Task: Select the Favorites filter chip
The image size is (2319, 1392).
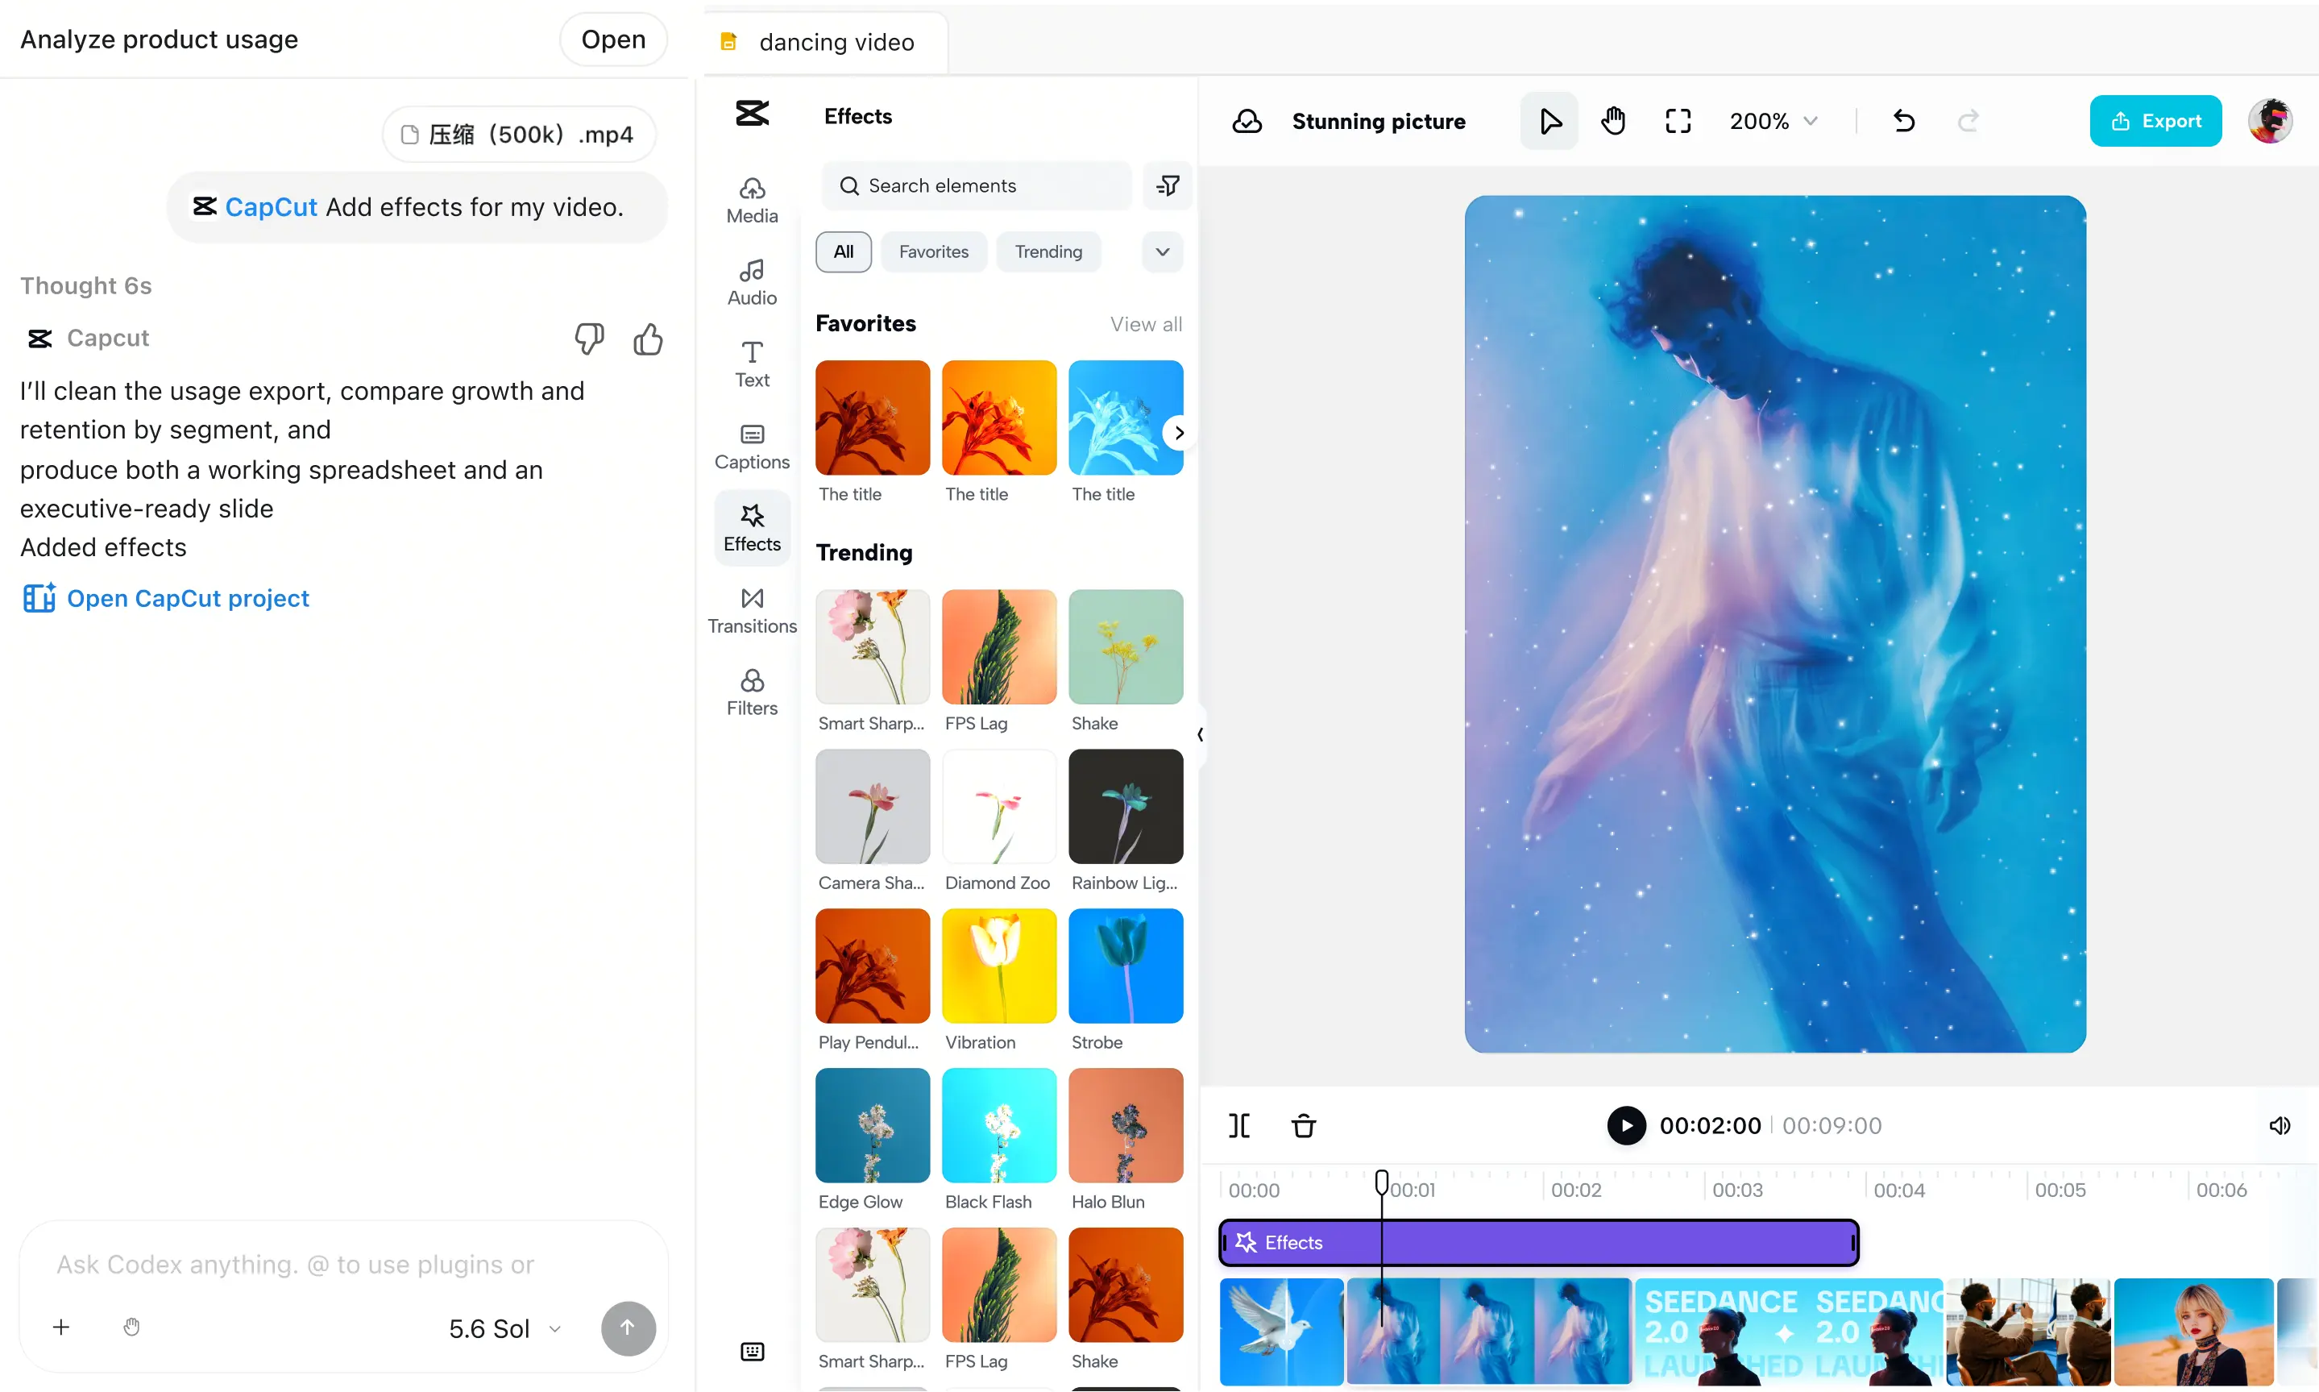Action: (x=934, y=251)
